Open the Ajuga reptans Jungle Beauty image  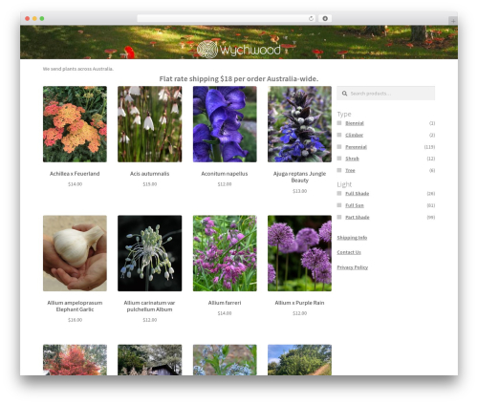click(x=299, y=124)
